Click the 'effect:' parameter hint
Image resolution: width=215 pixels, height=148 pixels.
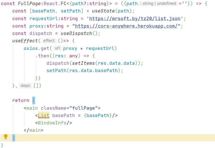tap(49, 41)
